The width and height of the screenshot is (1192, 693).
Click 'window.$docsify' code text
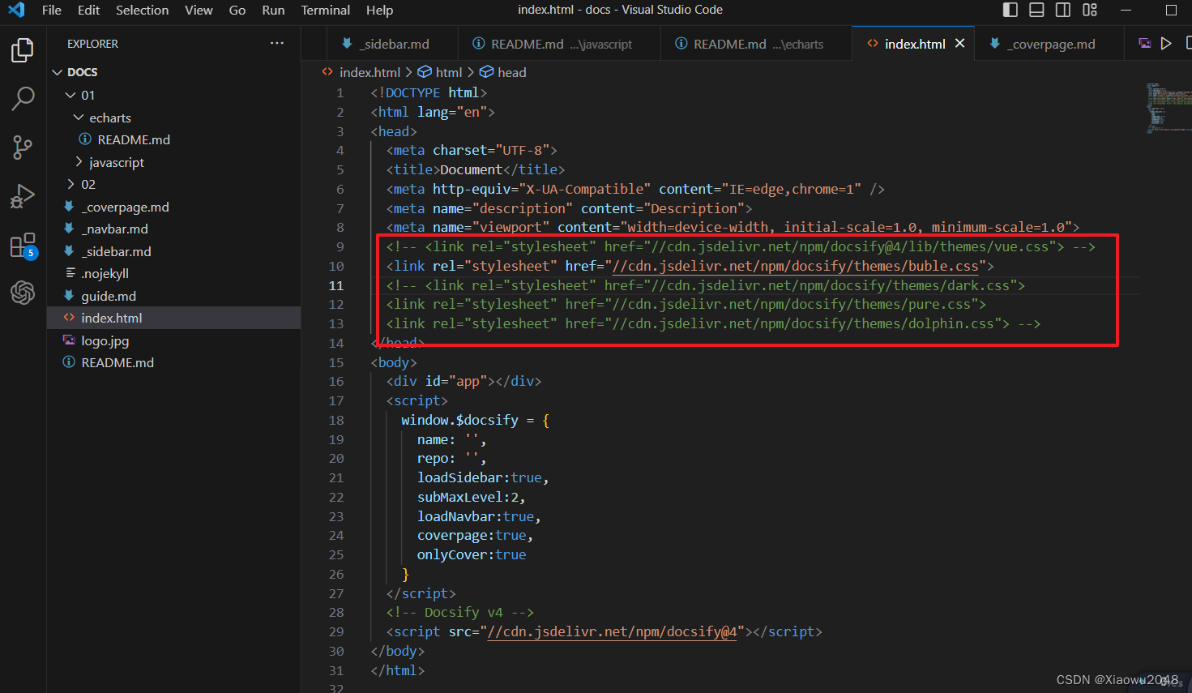coord(459,420)
